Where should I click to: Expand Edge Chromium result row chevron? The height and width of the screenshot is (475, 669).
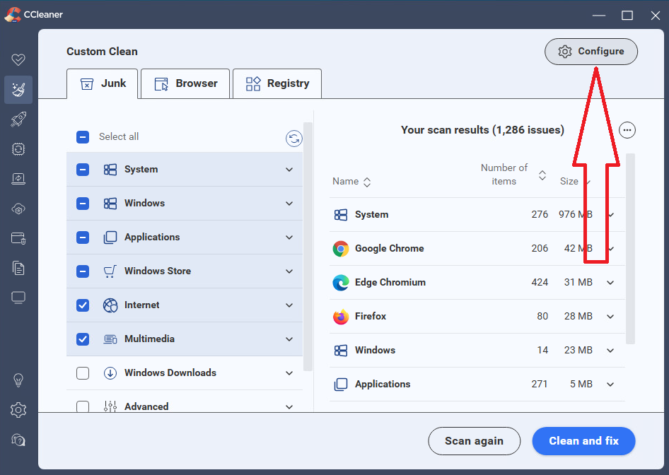(x=610, y=283)
